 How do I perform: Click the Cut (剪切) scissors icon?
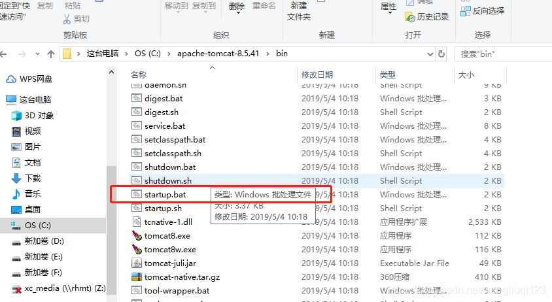pyautogui.click(x=67, y=19)
